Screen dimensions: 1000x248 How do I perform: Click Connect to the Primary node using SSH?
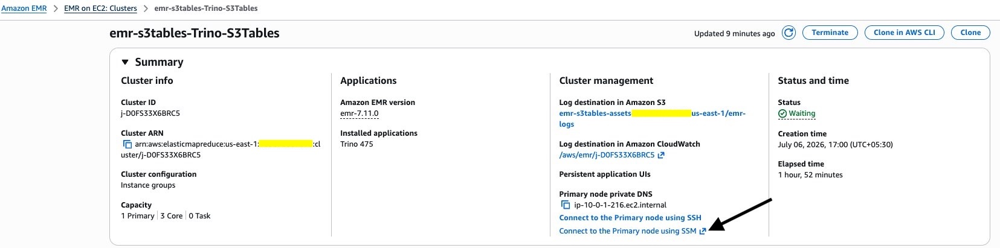[630, 218]
